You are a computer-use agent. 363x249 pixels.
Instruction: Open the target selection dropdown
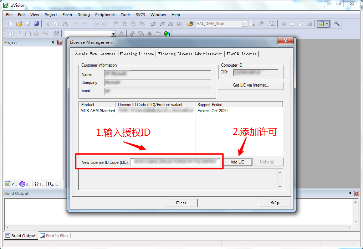(x=113, y=34)
